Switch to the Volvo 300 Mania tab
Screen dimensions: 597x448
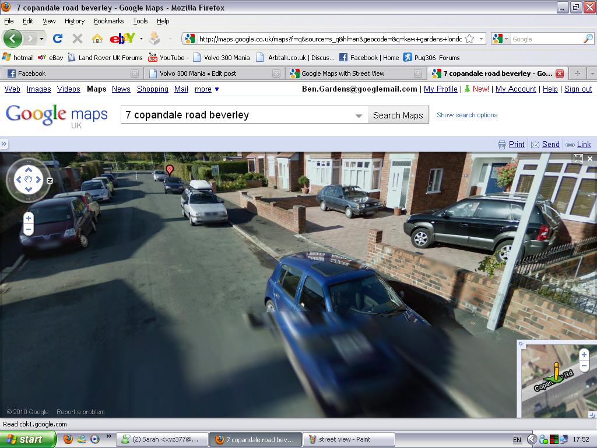(x=213, y=73)
